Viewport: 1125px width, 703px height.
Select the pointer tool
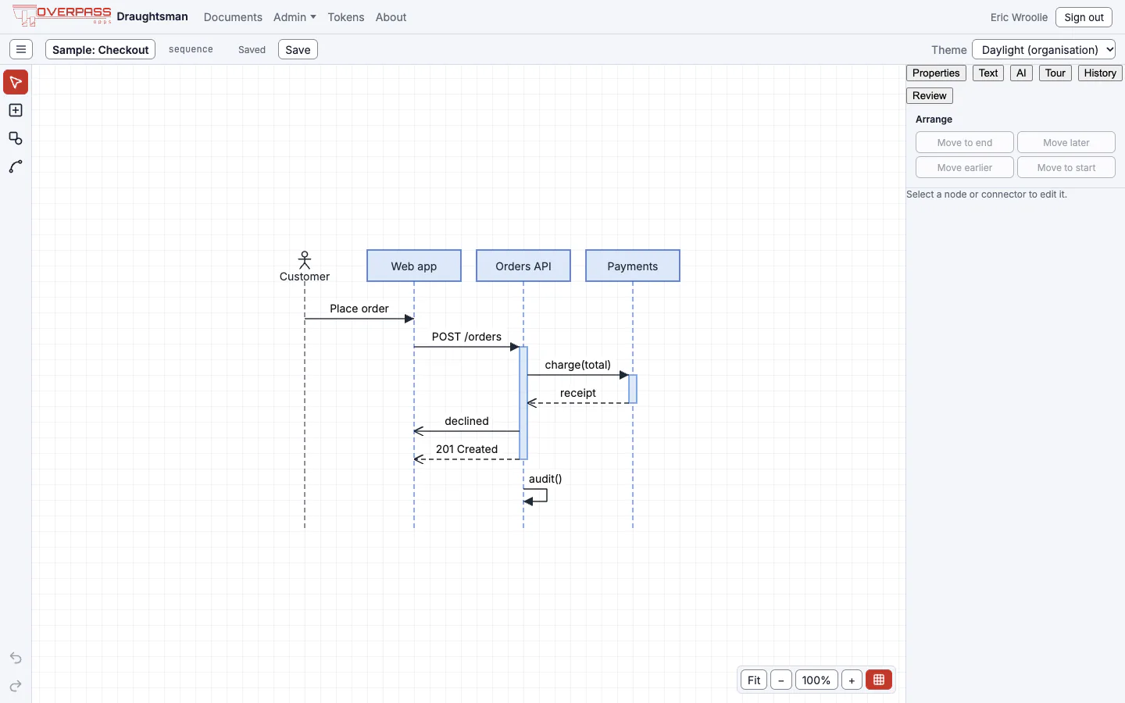tap(16, 82)
